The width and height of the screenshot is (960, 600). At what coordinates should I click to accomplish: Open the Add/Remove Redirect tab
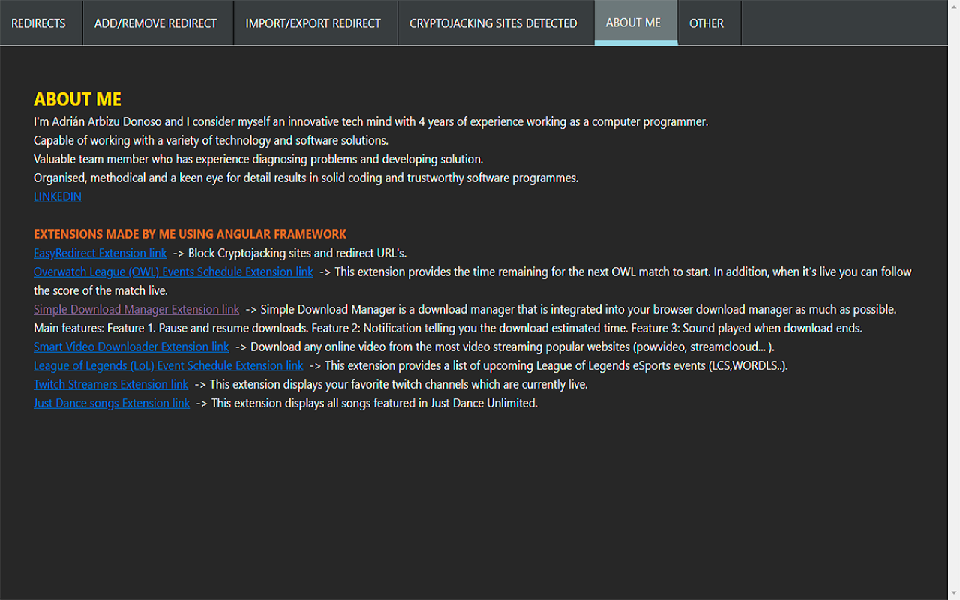[x=155, y=23]
